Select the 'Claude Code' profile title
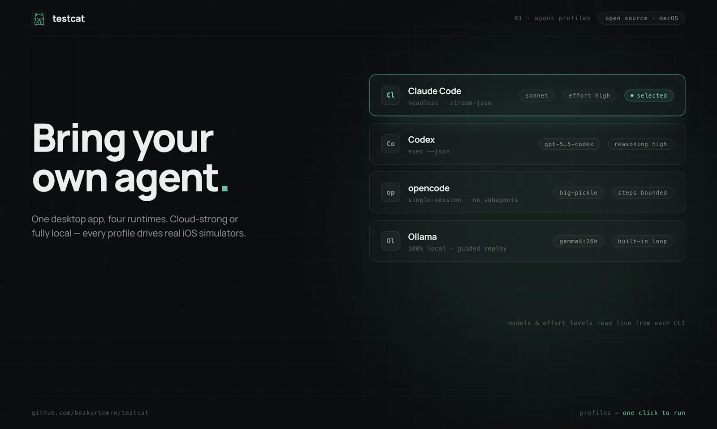Viewport: 717px width, 429px height. (x=434, y=91)
